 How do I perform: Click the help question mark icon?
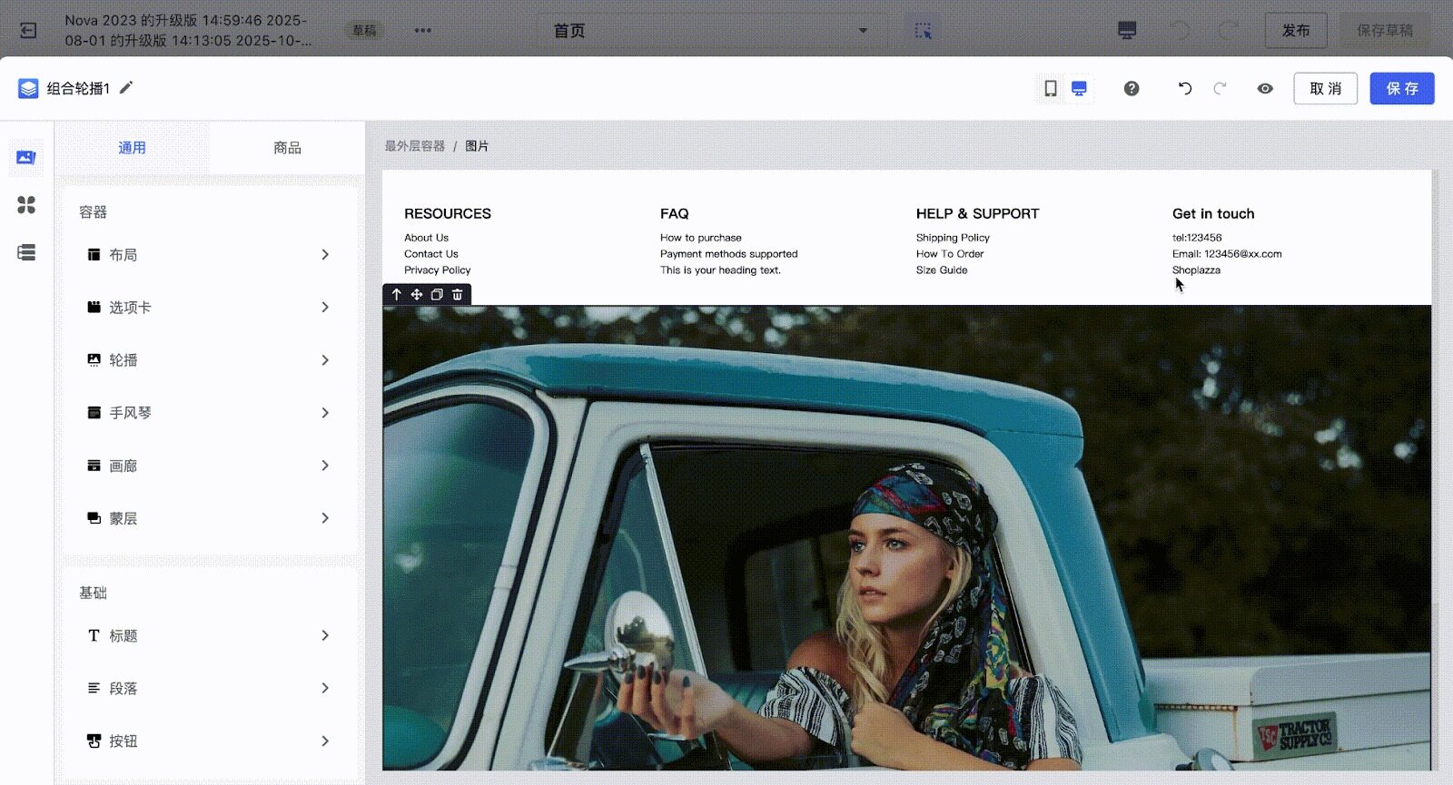(1131, 88)
